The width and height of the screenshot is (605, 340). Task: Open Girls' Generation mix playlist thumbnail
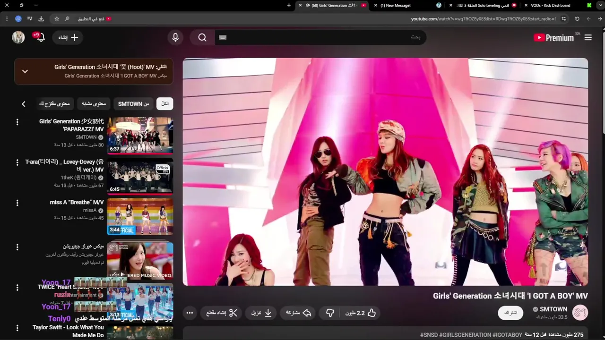(x=140, y=260)
